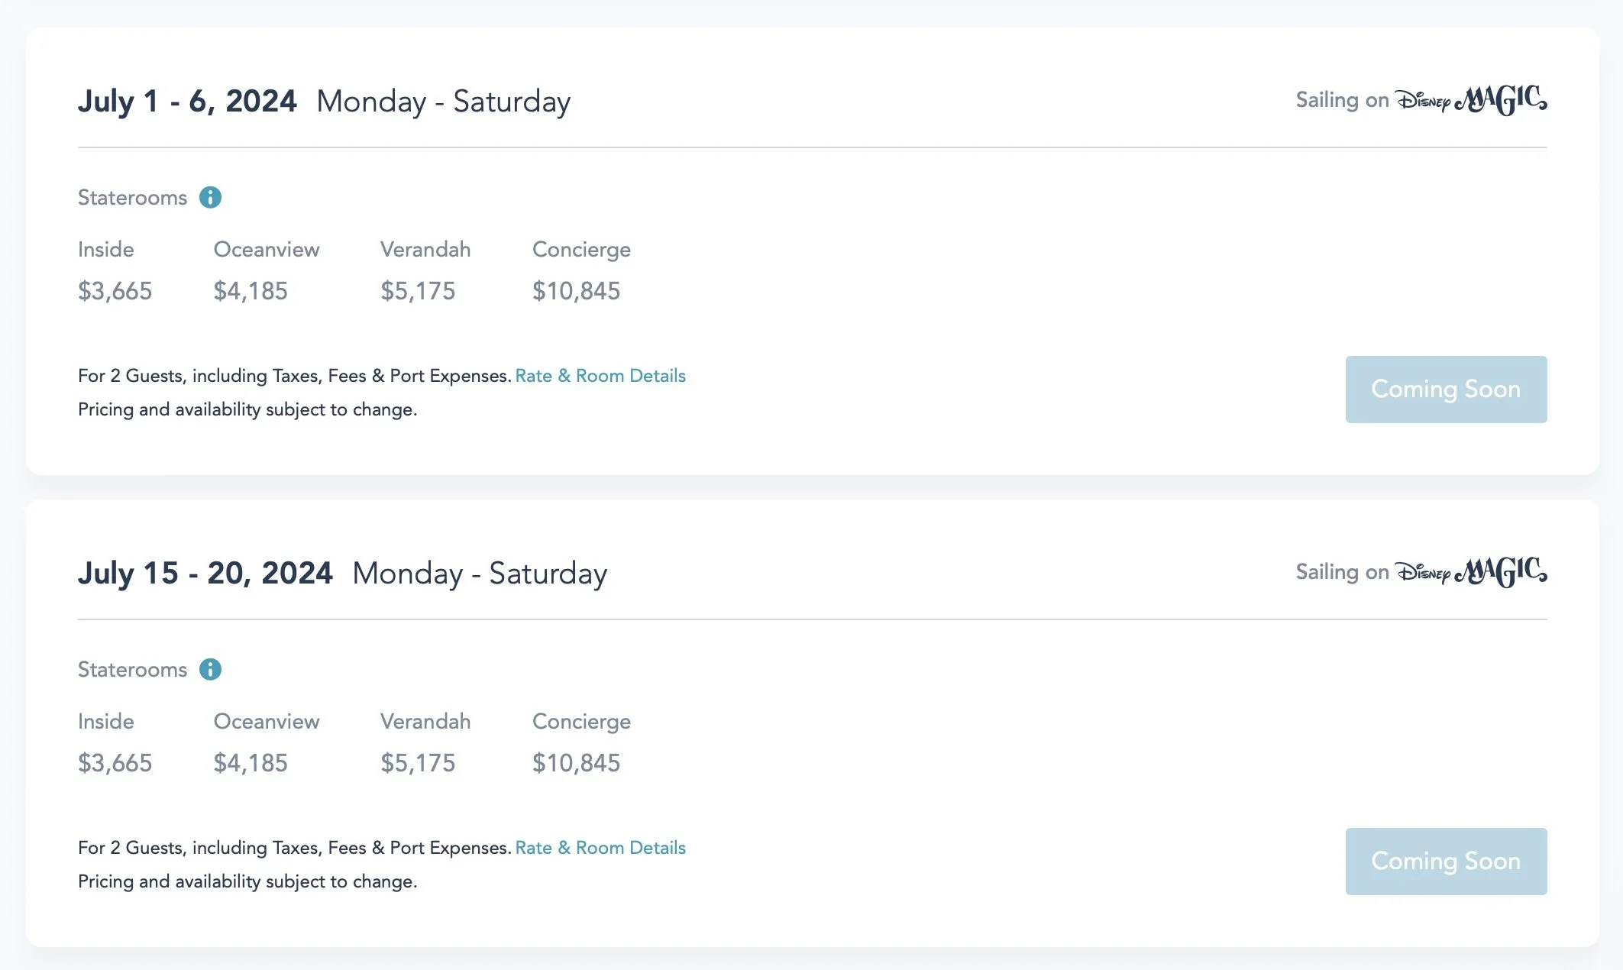Click the July 1 - 6, 2024 heading
This screenshot has width=1623, height=970.
coord(187,102)
